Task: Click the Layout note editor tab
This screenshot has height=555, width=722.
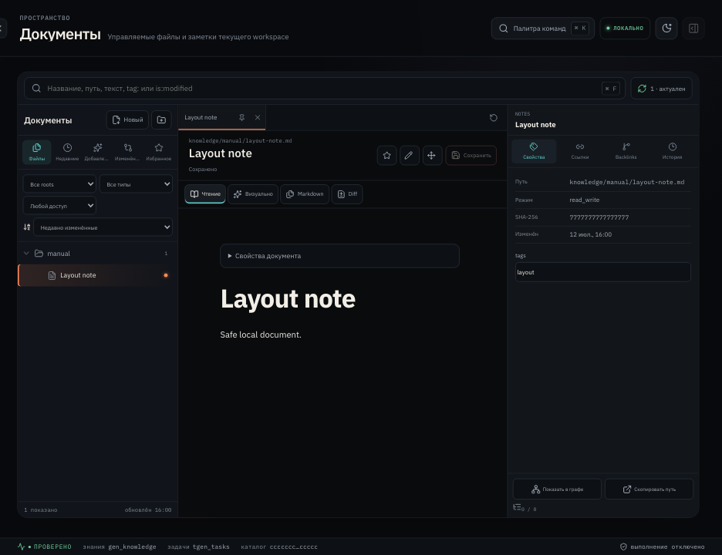Action: [x=201, y=117]
